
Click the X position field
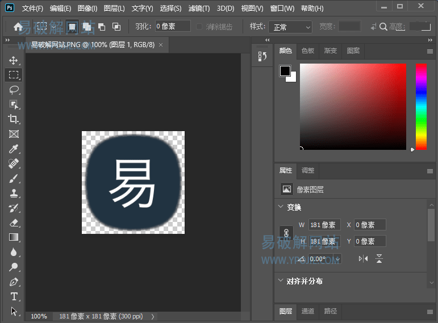click(x=370, y=225)
